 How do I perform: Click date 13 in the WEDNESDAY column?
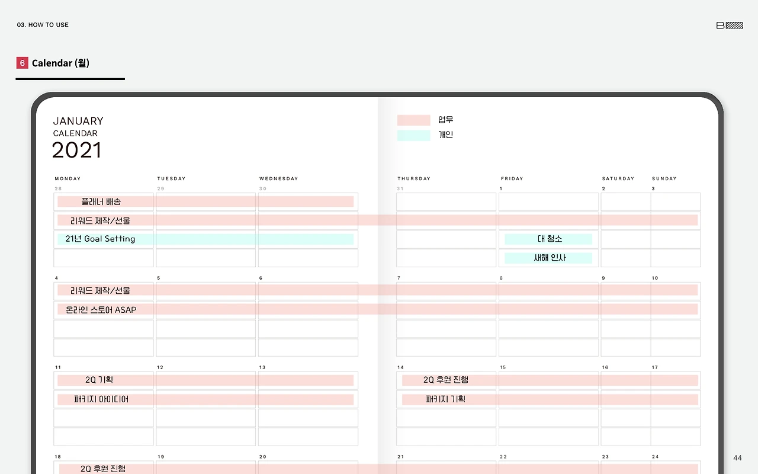262,367
